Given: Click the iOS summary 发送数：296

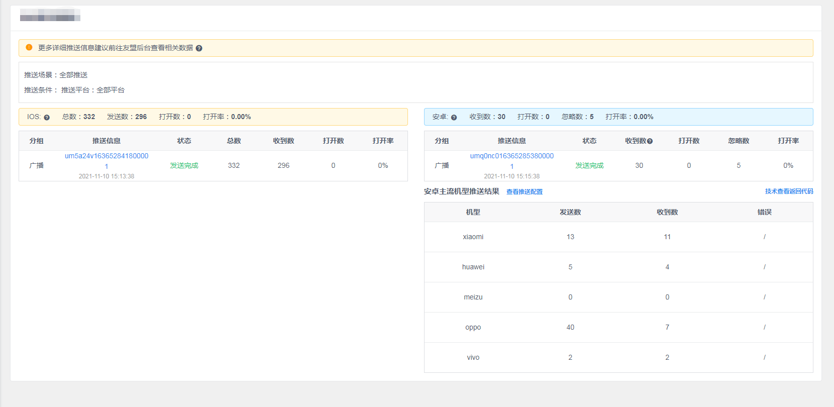Looking at the screenshot, I should [x=127, y=117].
